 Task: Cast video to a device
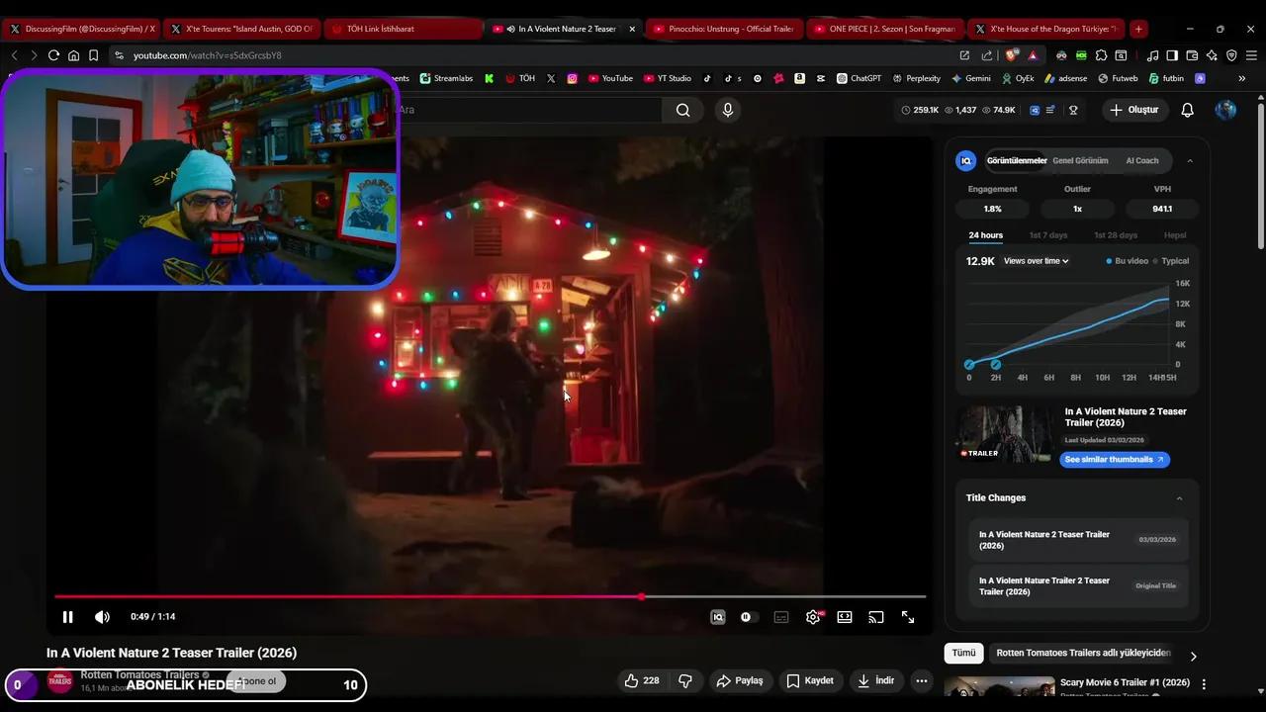876,617
